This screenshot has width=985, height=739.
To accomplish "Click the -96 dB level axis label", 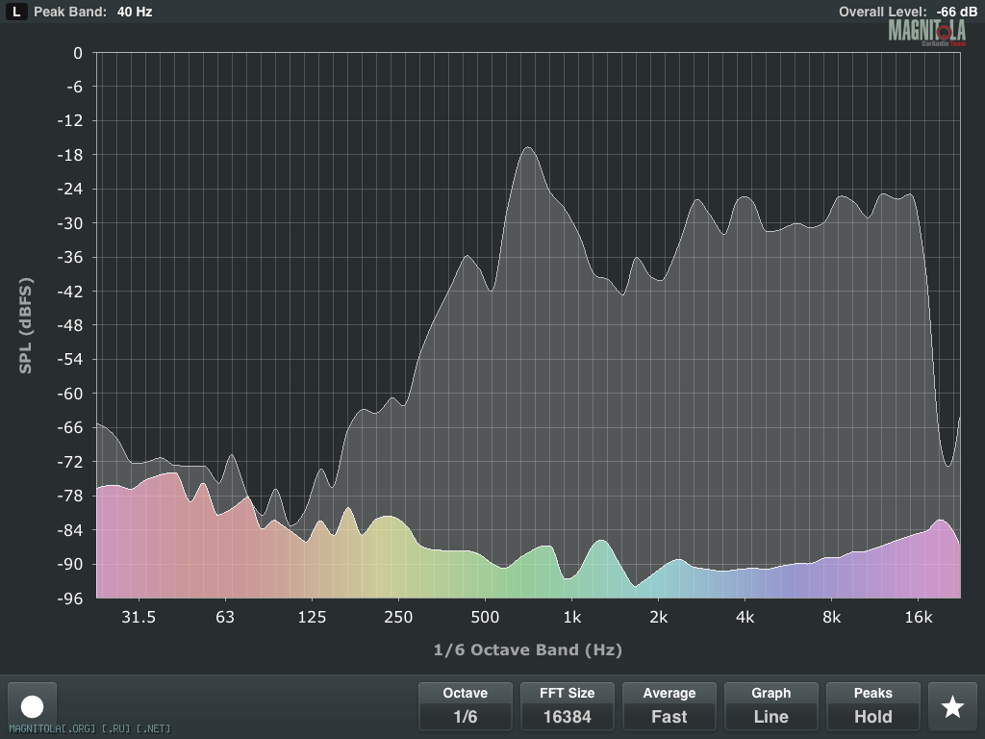I will [x=70, y=598].
